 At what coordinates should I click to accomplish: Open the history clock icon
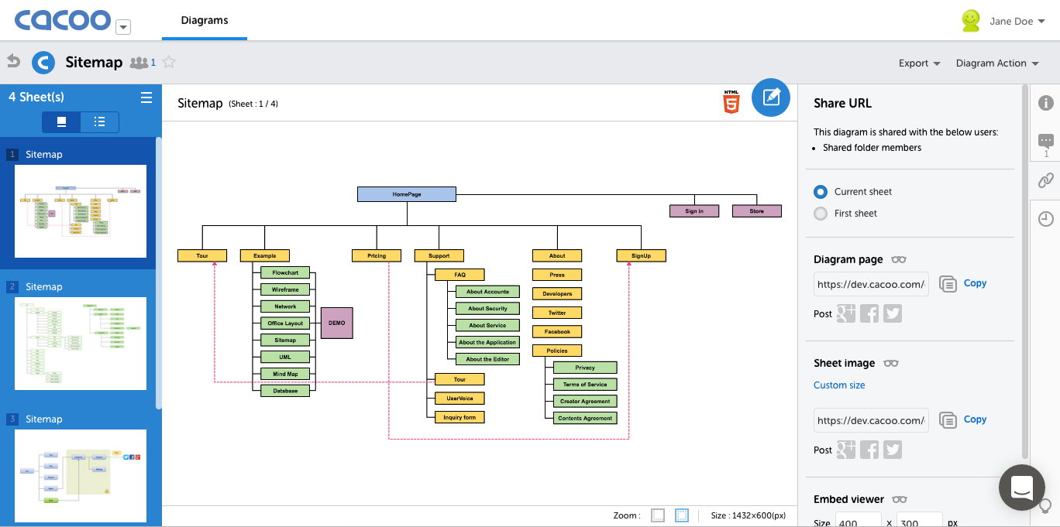point(1046,219)
